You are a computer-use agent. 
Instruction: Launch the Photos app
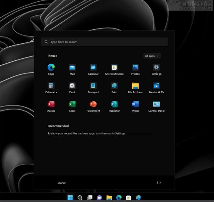[x=135, y=68]
